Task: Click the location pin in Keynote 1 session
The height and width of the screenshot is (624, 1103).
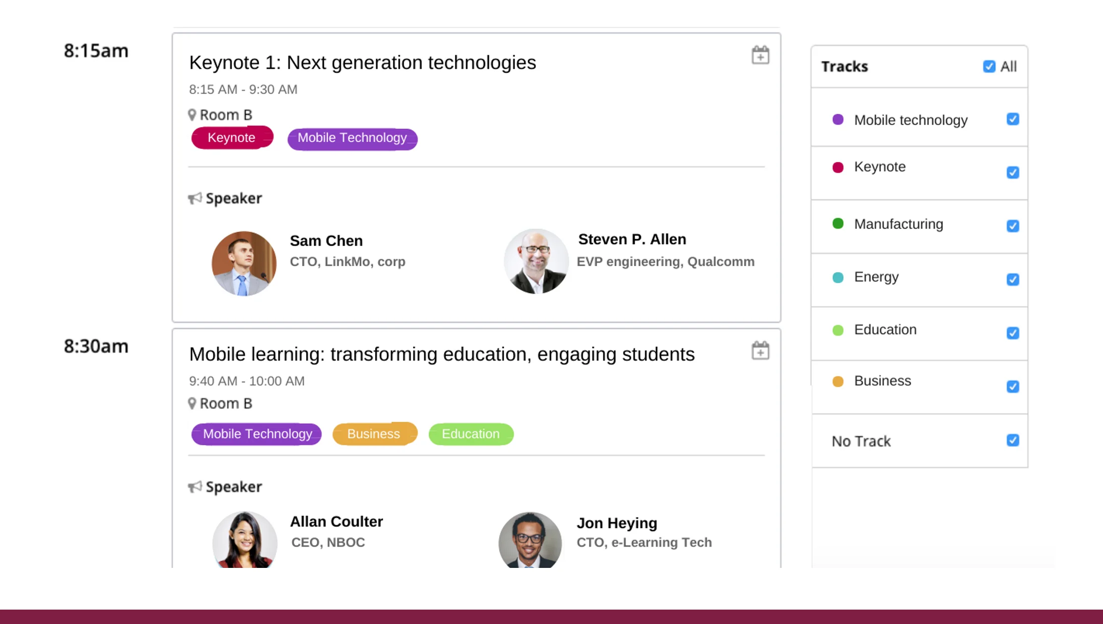Action: click(192, 115)
